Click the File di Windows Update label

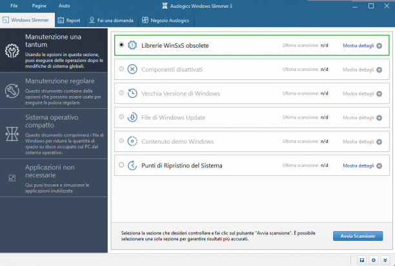point(174,118)
